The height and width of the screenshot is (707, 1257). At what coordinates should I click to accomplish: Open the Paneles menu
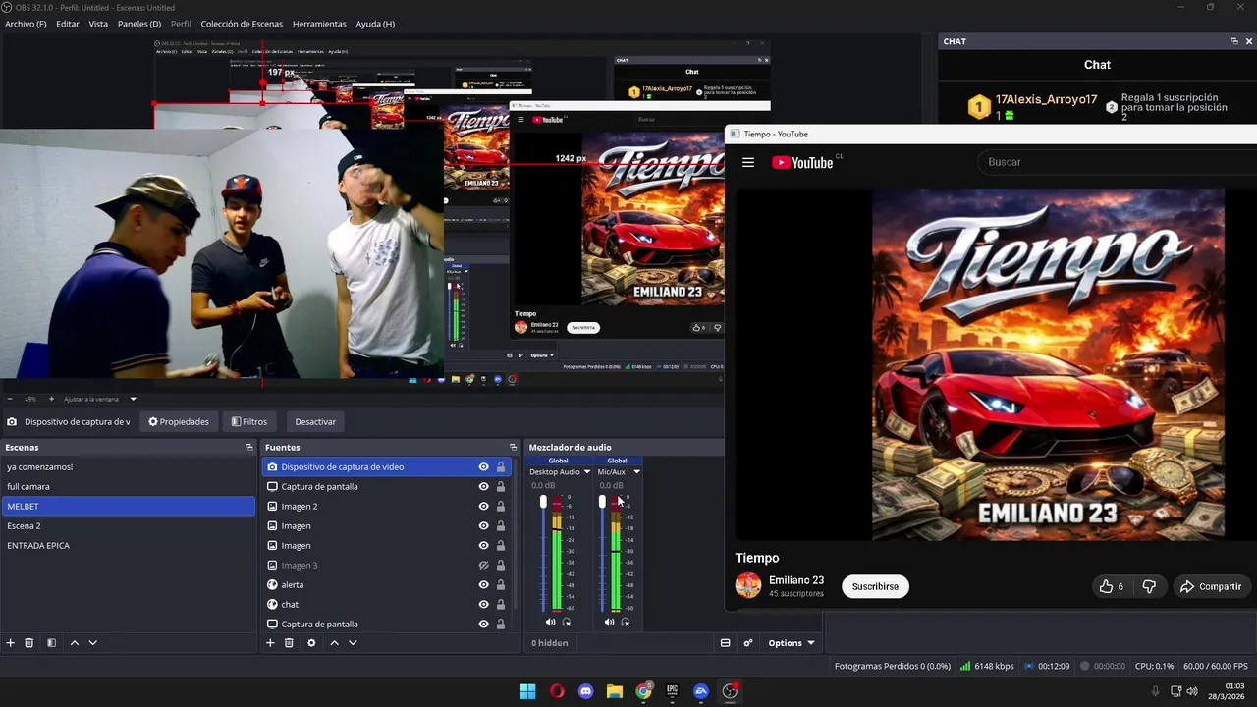[x=139, y=24]
